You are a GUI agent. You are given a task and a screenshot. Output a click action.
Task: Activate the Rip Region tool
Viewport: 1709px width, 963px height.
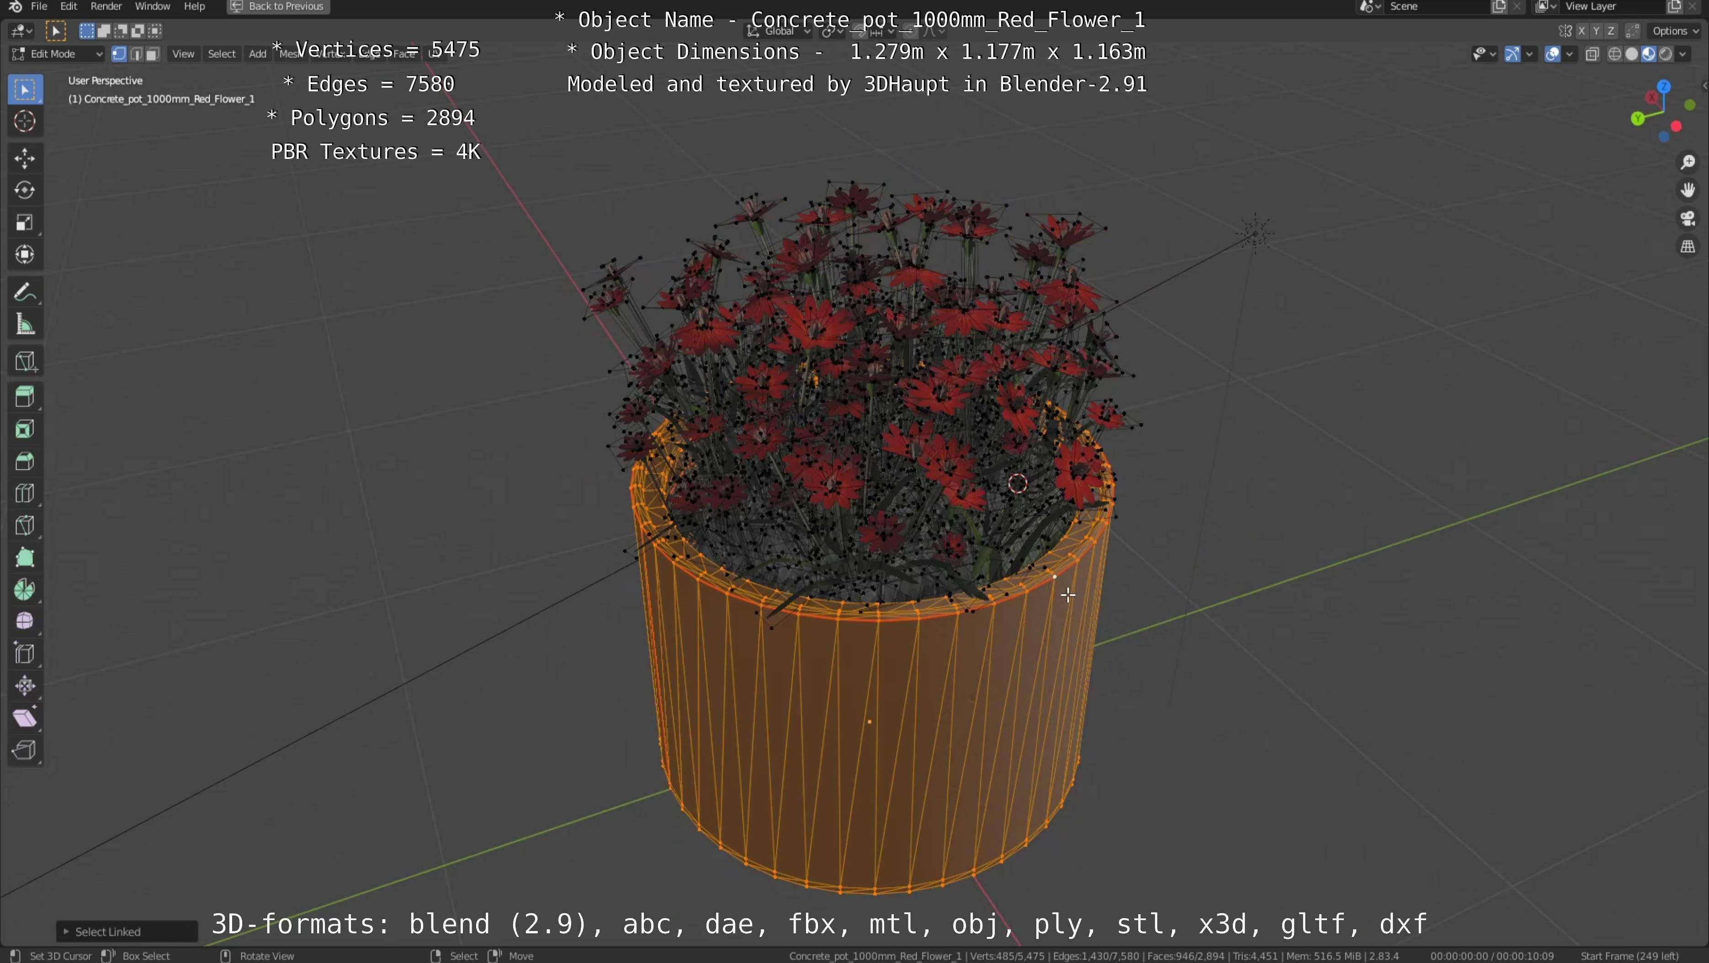(25, 750)
